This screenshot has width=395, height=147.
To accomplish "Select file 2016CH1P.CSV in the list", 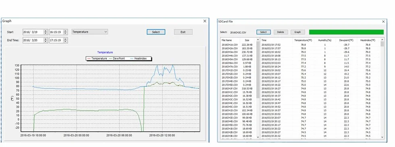I will [230, 88].
